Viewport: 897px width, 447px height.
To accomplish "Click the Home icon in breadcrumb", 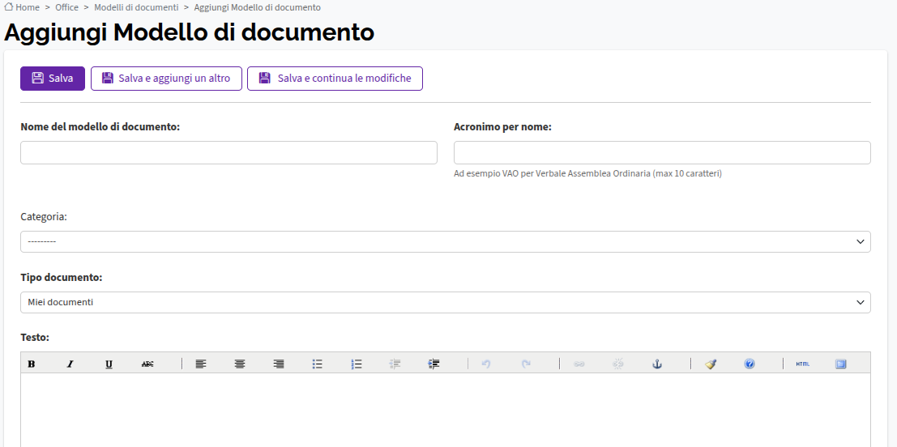I will click(9, 7).
